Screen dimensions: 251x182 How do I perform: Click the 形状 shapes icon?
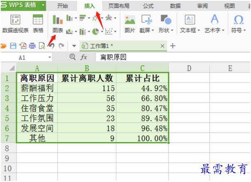coord(166,20)
